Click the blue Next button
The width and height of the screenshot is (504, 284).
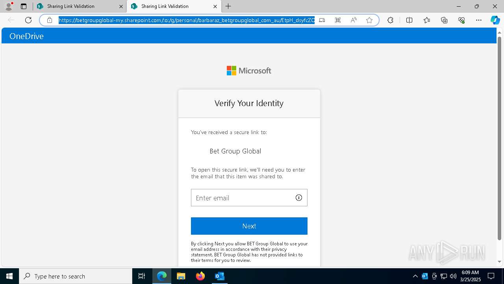point(249,226)
